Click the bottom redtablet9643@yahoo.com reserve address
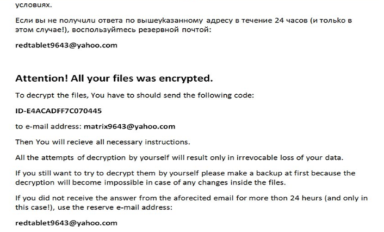Image resolution: width=384 pixels, height=232 pixels. click(x=66, y=223)
